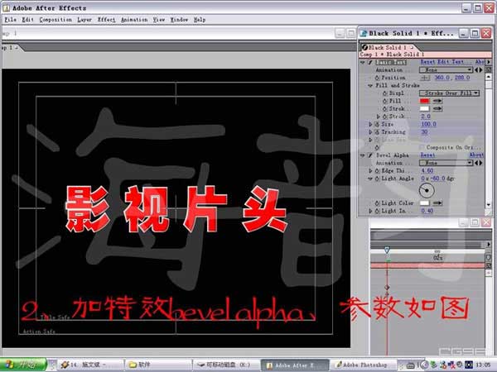Open the Composition menu
The width and height of the screenshot is (497, 372).
[55, 20]
